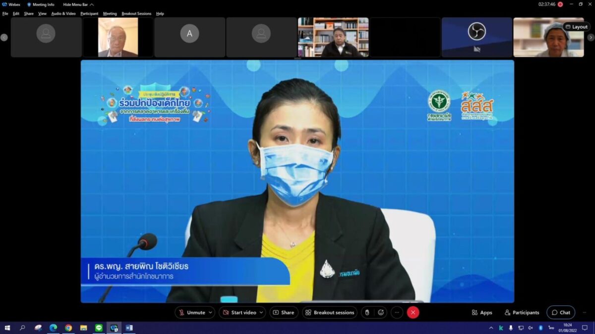Open Breakout sessions from the control bar
The width and height of the screenshot is (595, 334).
click(x=330, y=313)
